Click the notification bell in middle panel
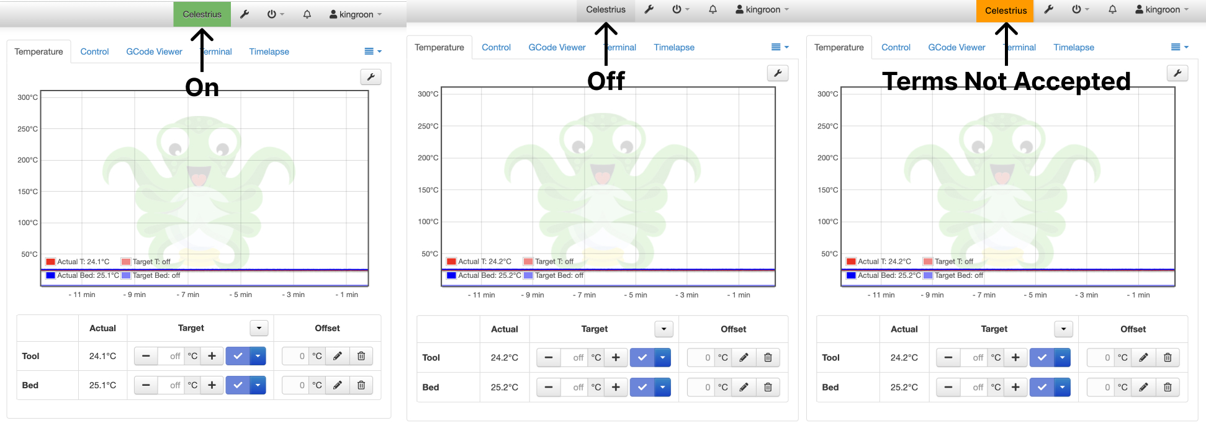This screenshot has width=1206, height=436. tap(713, 9)
